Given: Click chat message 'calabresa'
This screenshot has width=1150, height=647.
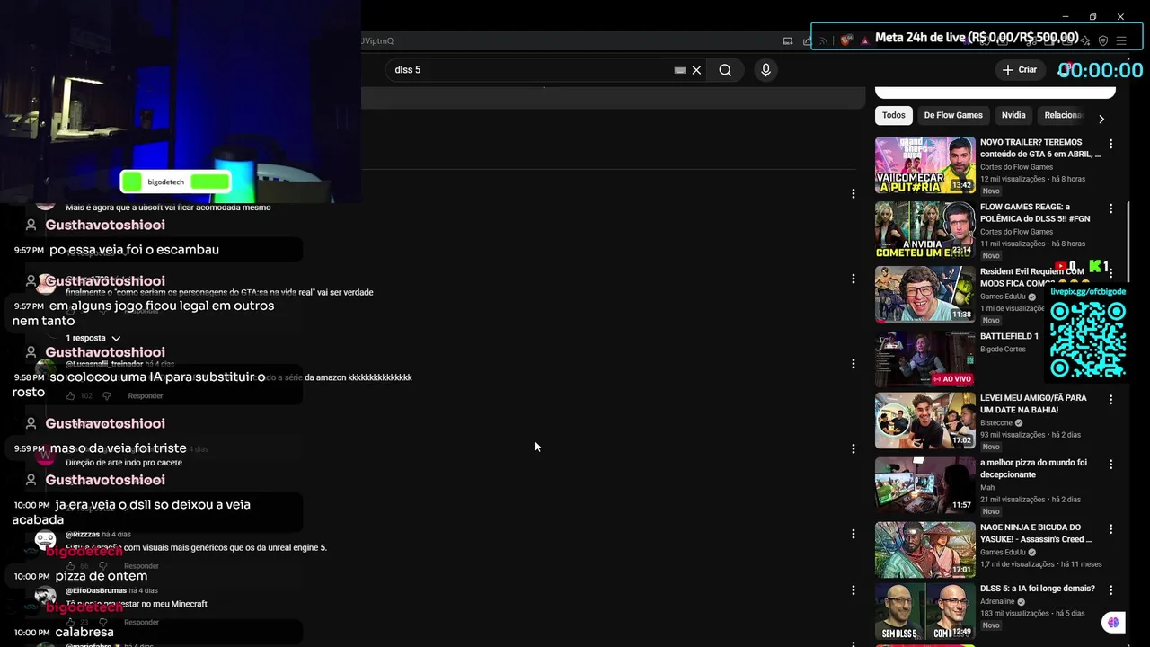Looking at the screenshot, I should pyautogui.click(x=84, y=633).
